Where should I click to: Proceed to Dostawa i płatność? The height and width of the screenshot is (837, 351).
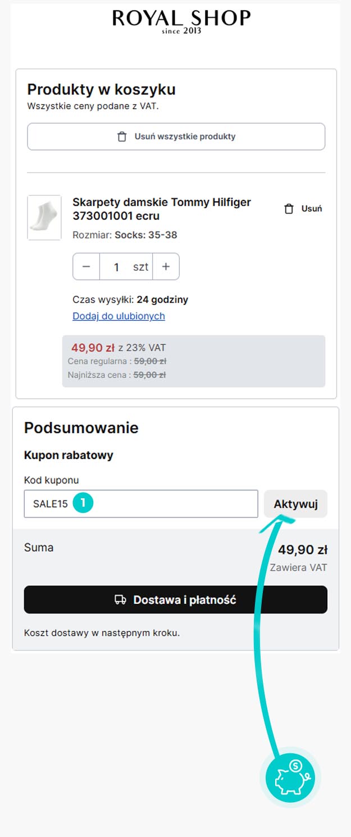[175, 600]
